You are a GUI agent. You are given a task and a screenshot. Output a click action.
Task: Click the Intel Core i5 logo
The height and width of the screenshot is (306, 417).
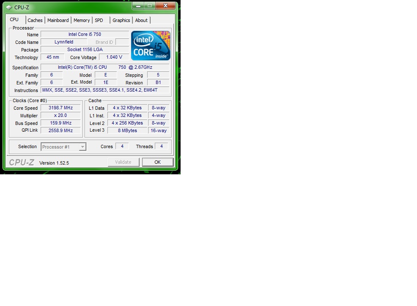(x=151, y=46)
